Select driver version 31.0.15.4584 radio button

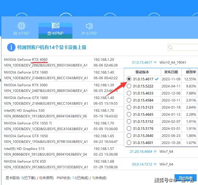tap(129, 100)
